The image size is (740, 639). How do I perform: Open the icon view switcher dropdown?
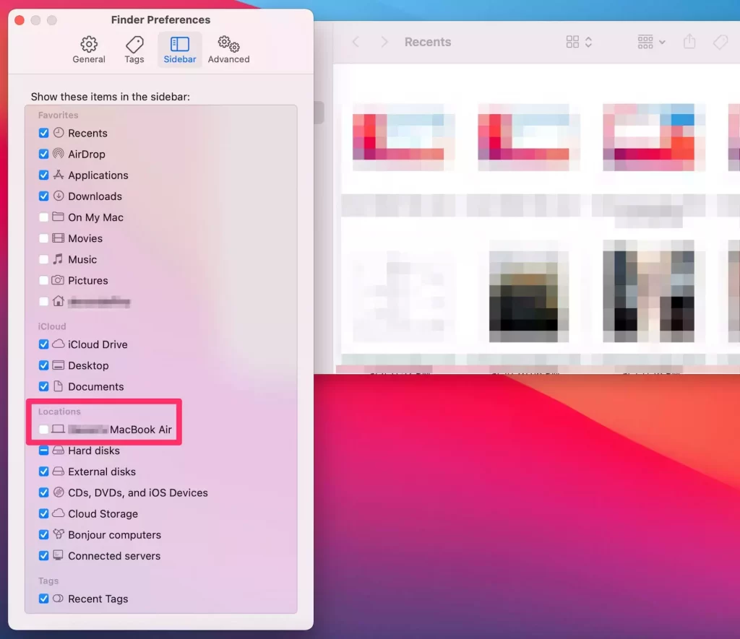579,42
